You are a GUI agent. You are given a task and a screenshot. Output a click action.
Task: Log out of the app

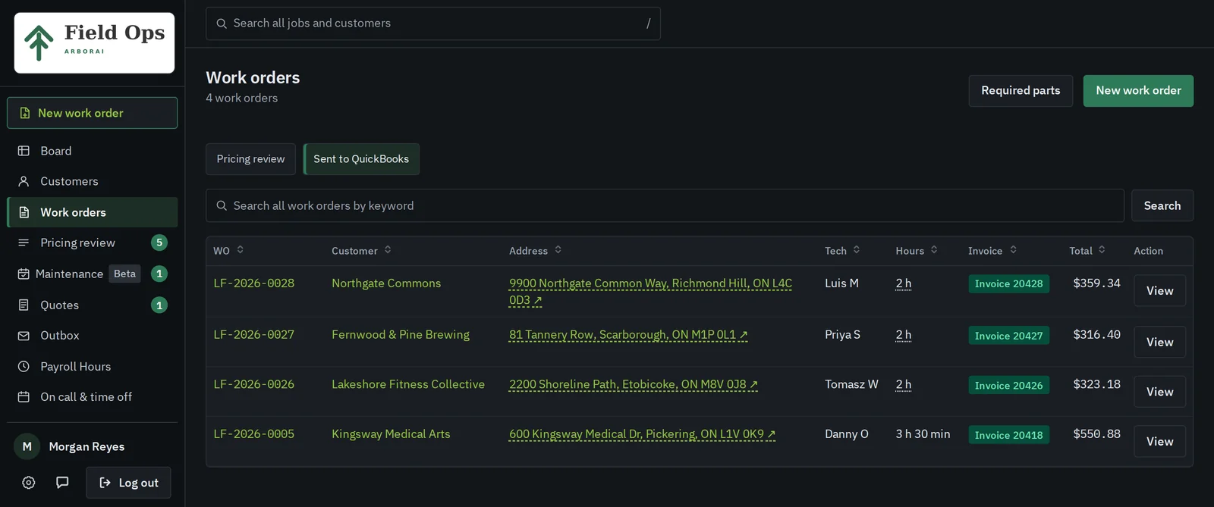tap(128, 483)
